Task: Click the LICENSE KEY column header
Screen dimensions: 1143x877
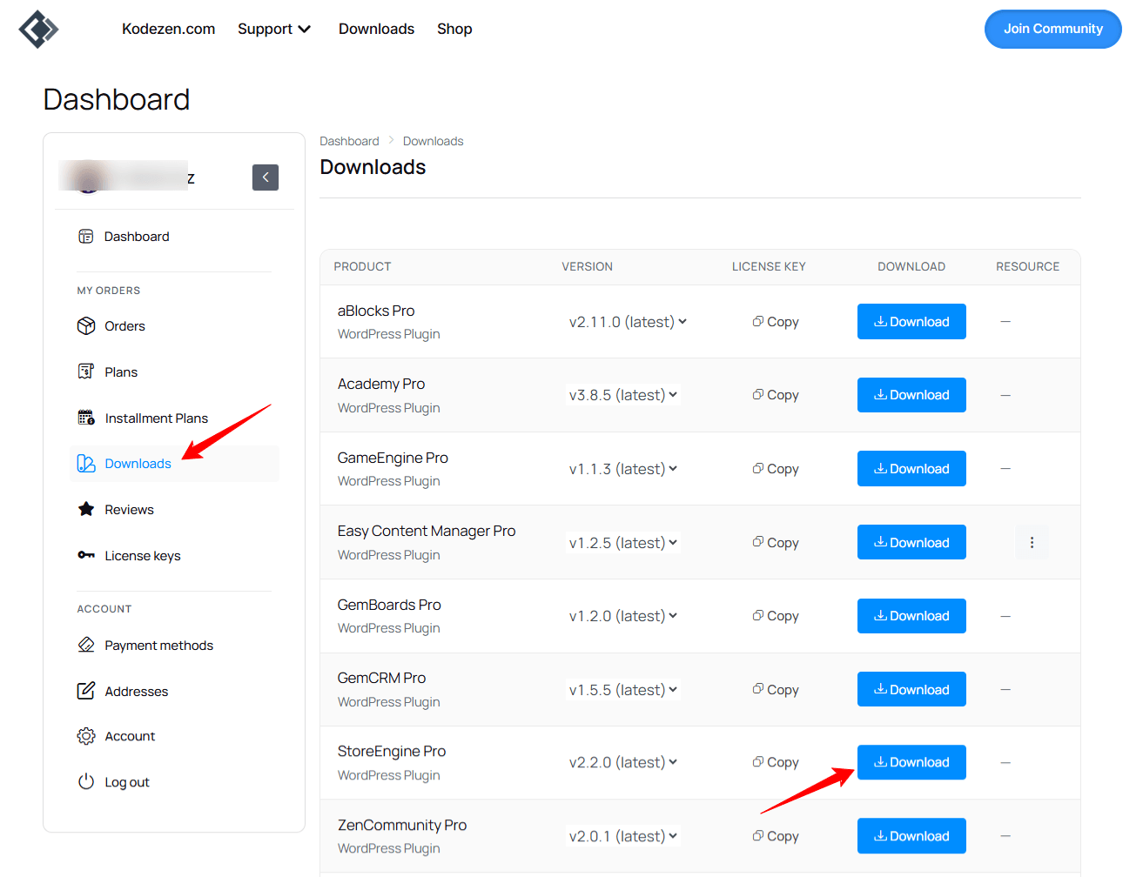Action: click(x=769, y=266)
